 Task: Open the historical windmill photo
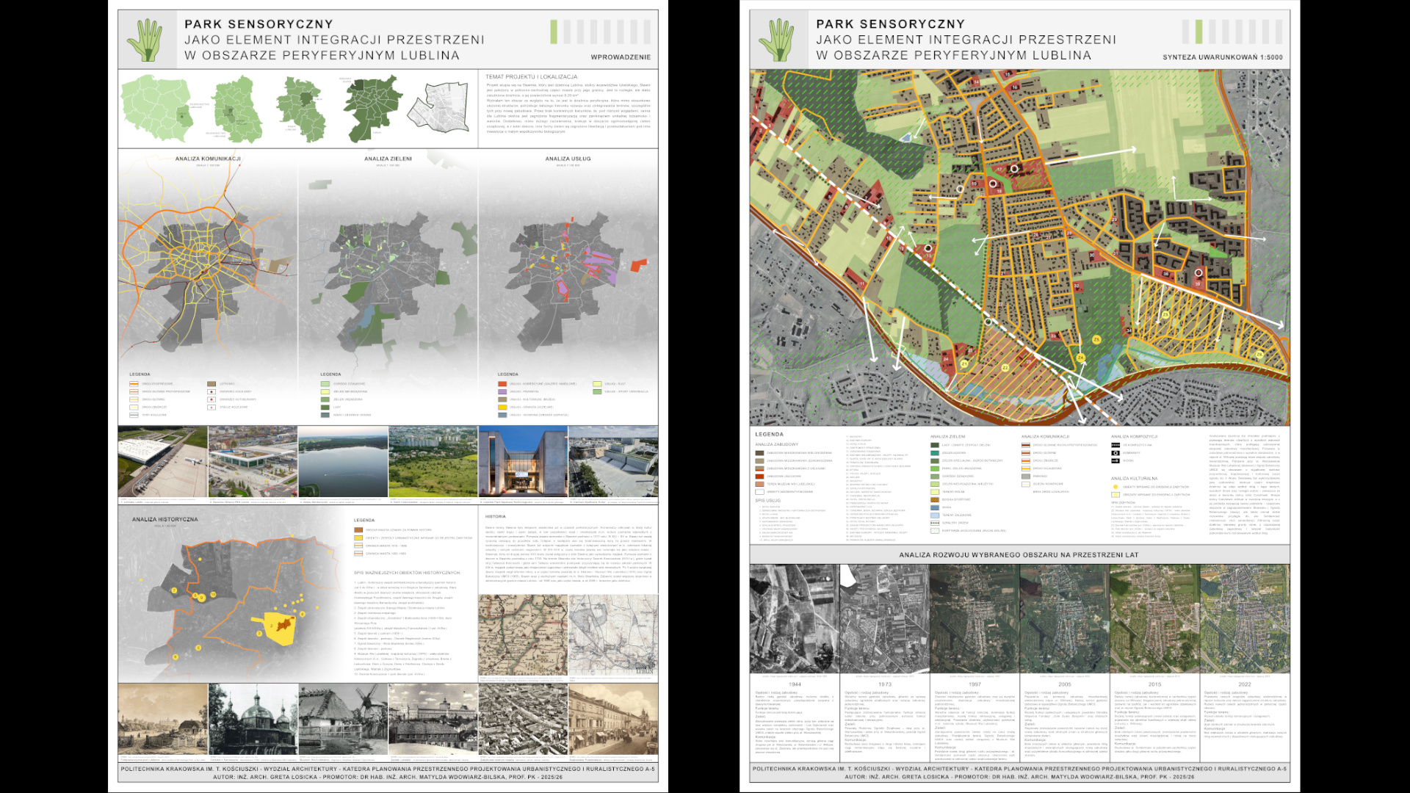coord(343,719)
